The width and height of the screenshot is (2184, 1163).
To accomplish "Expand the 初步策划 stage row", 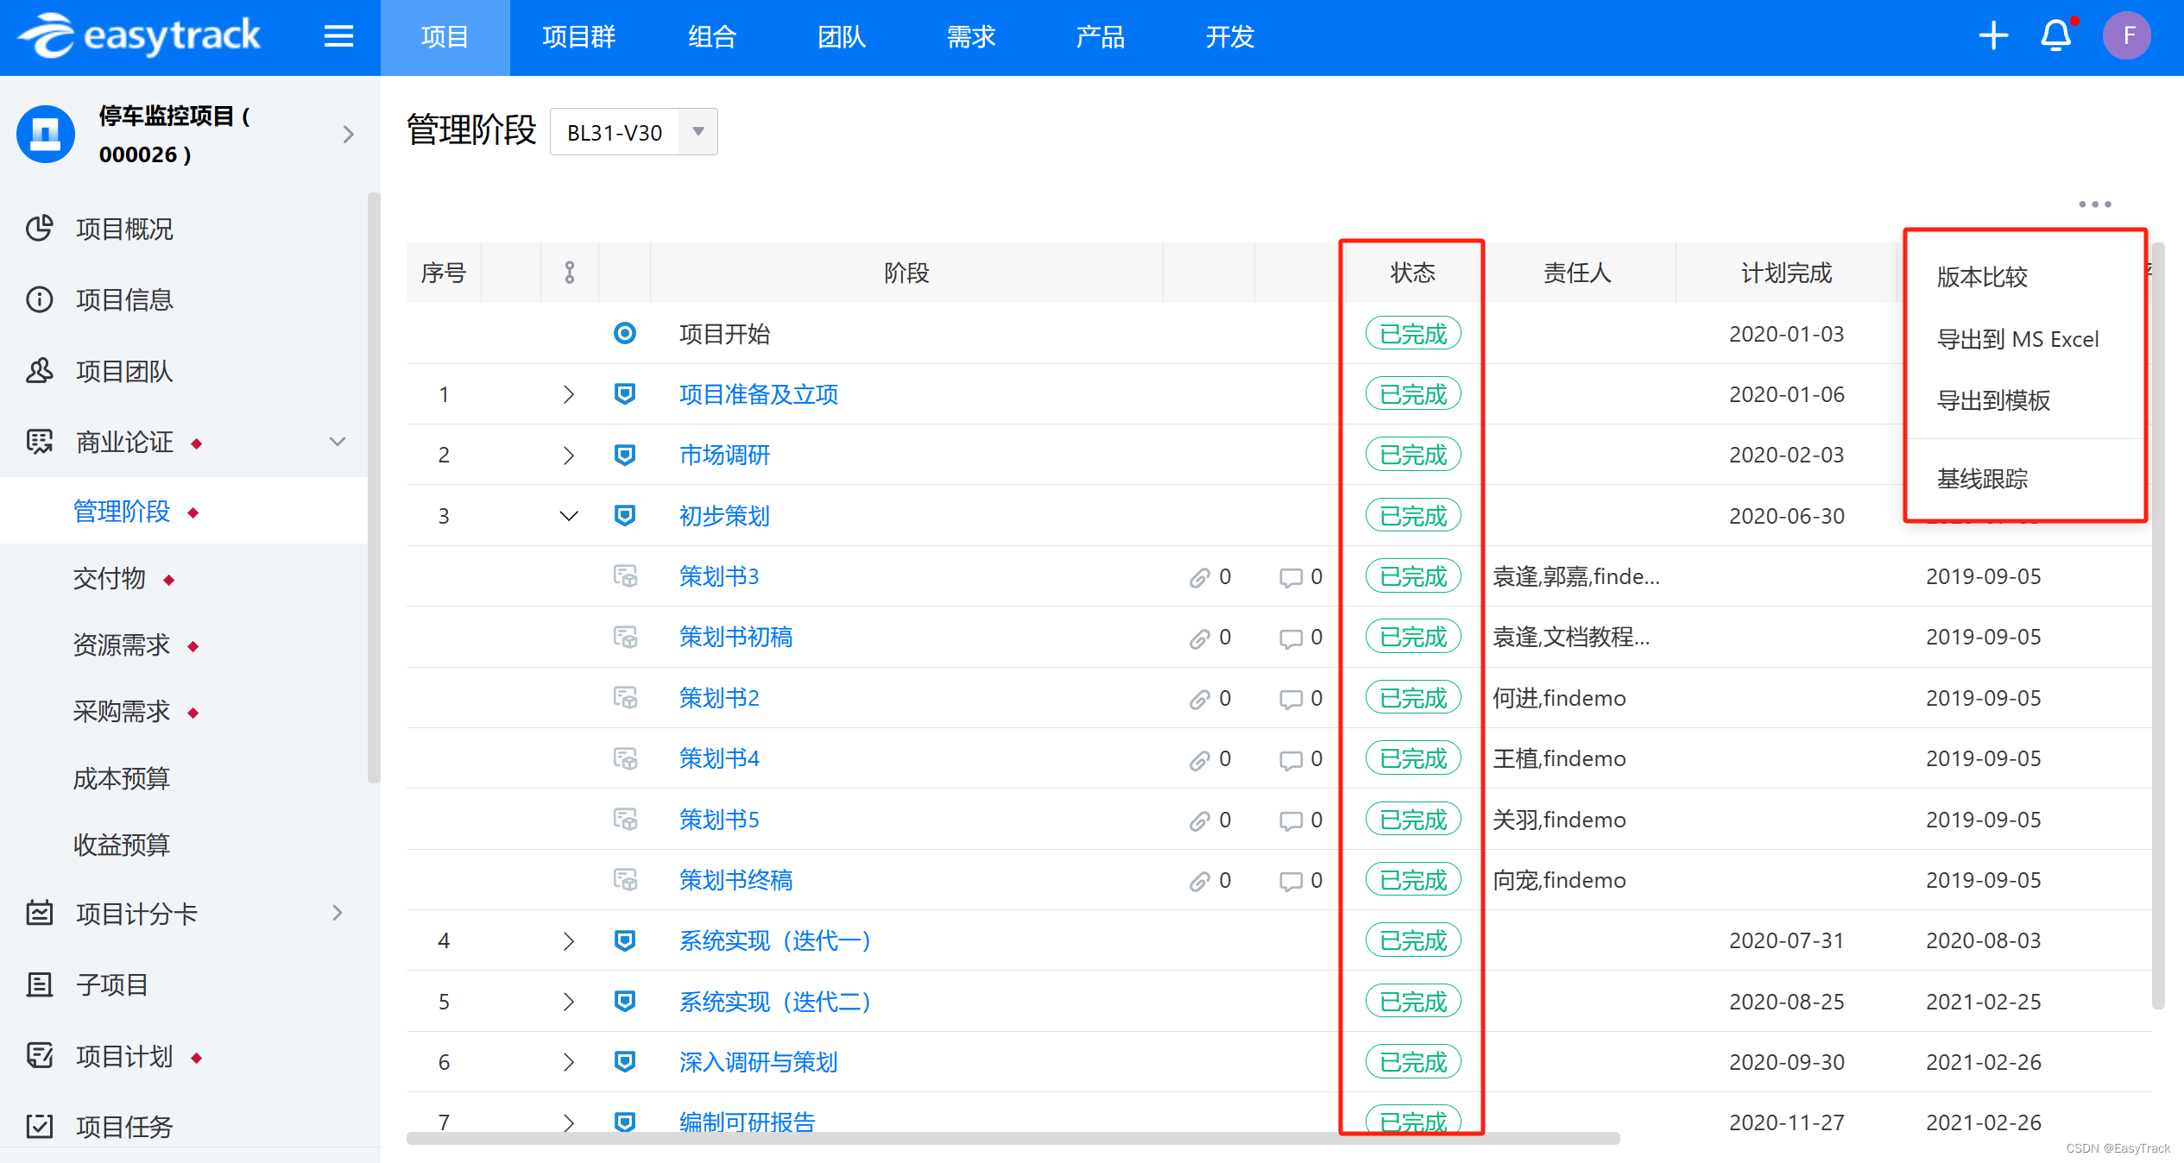I will point(571,513).
